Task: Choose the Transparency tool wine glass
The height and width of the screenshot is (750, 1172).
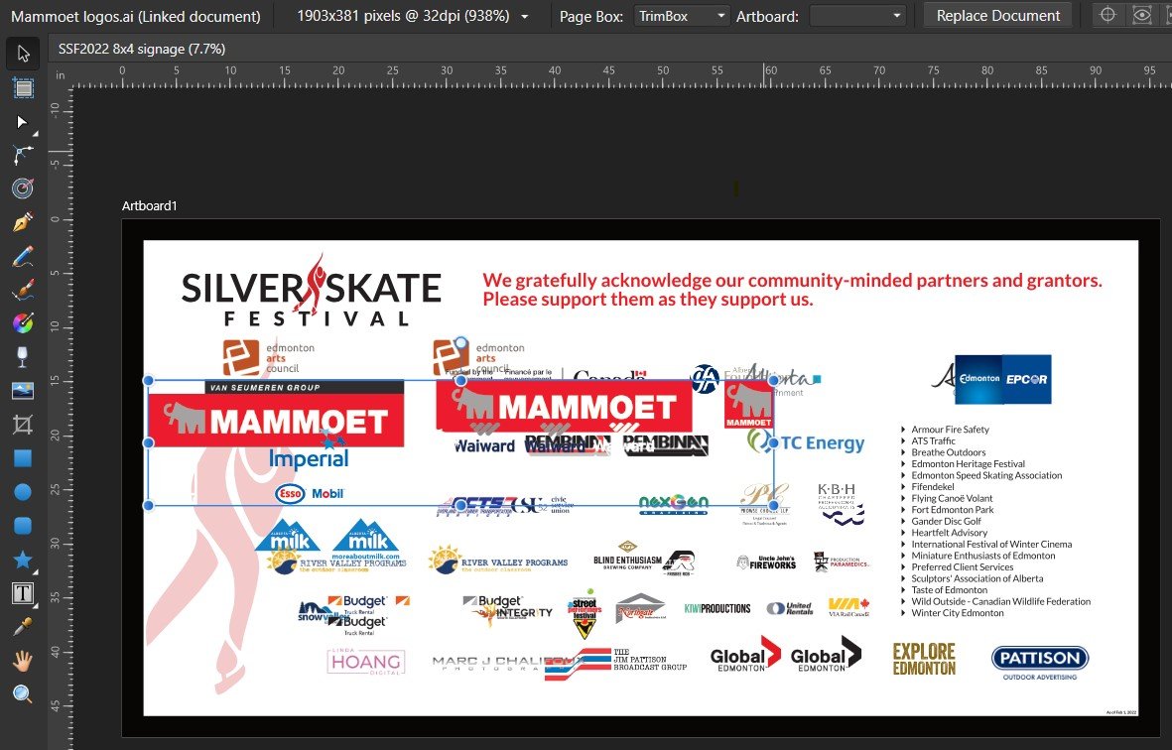Action: click(x=23, y=356)
